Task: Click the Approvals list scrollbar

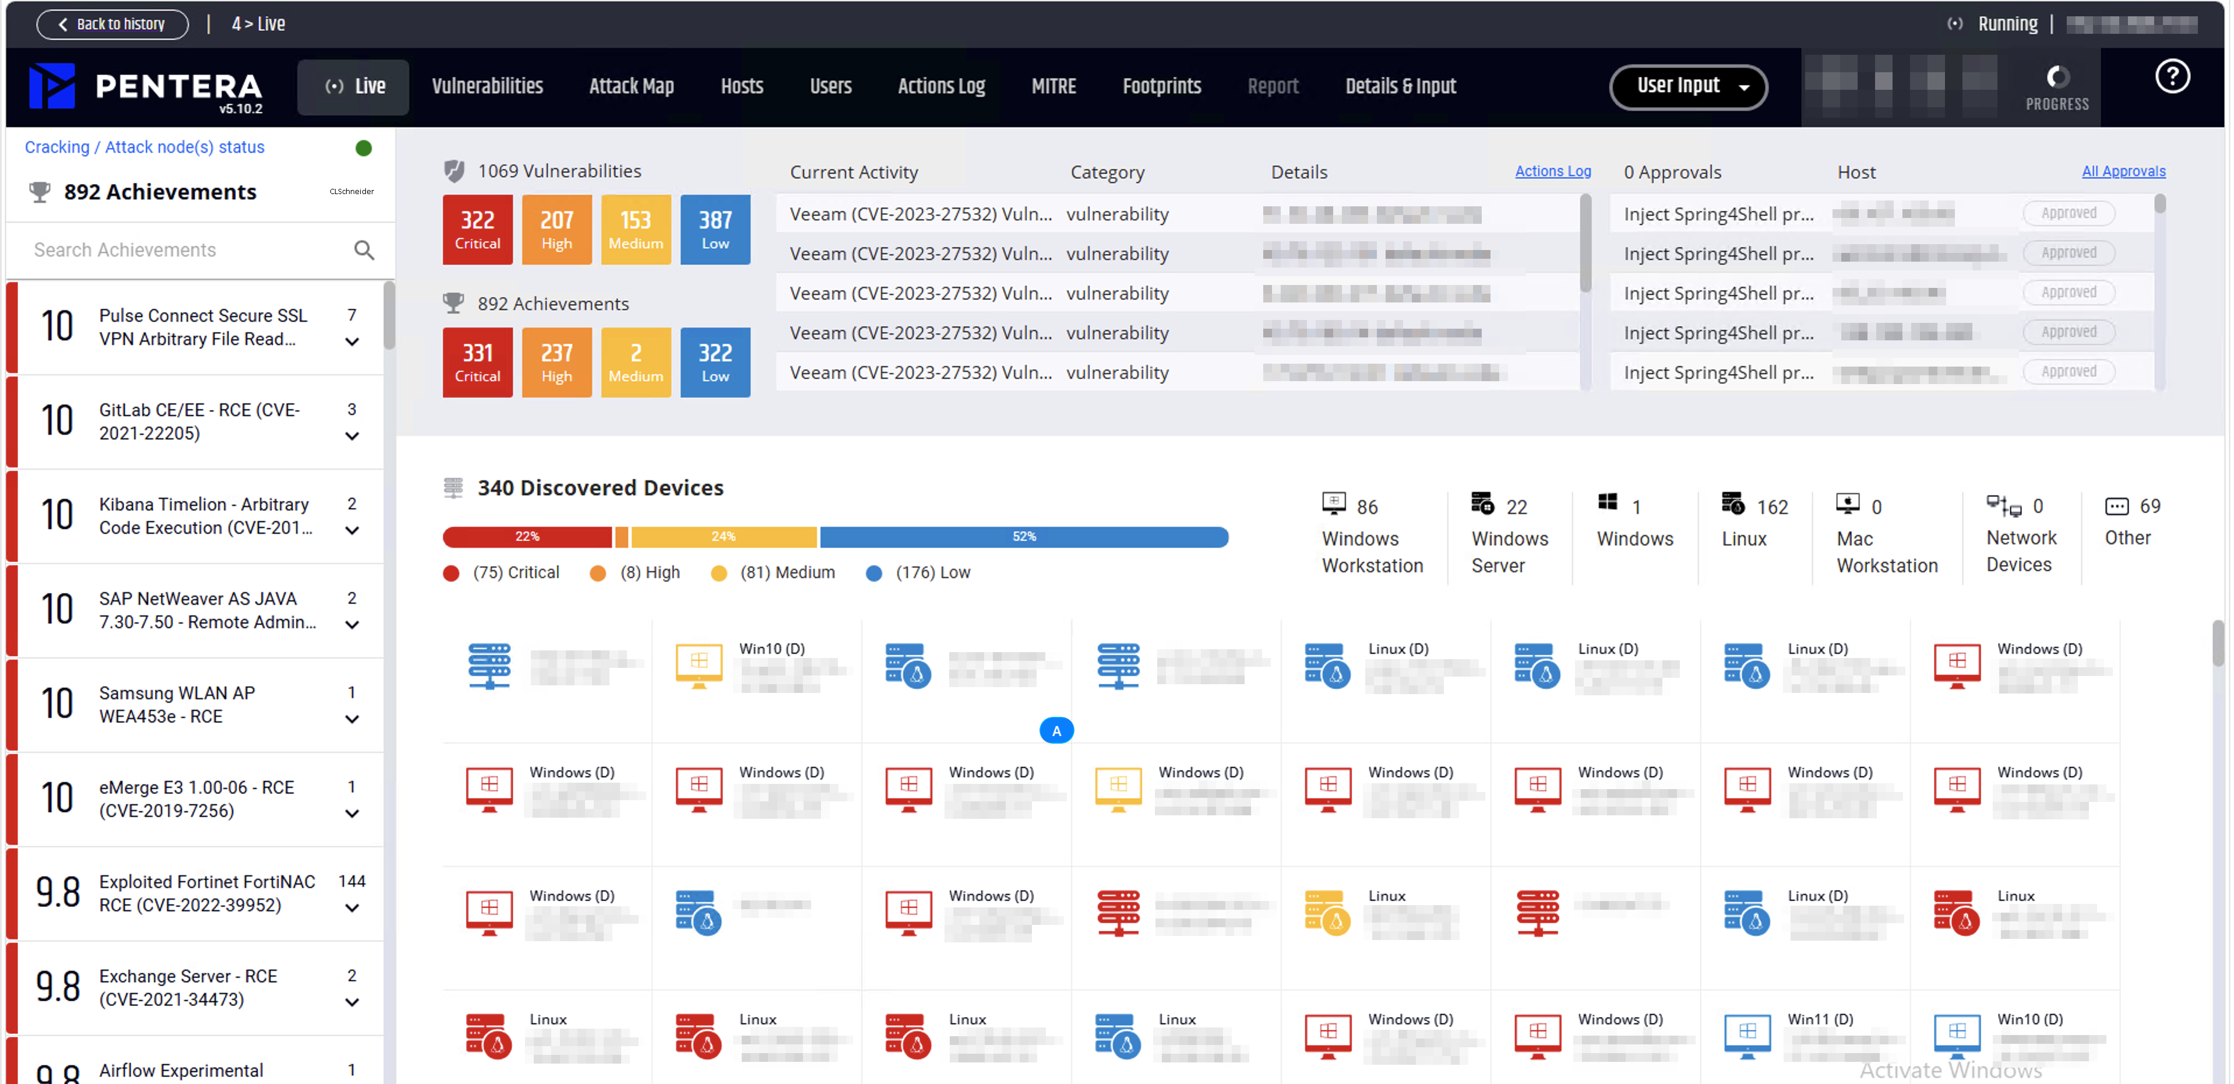Action: [2159, 205]
